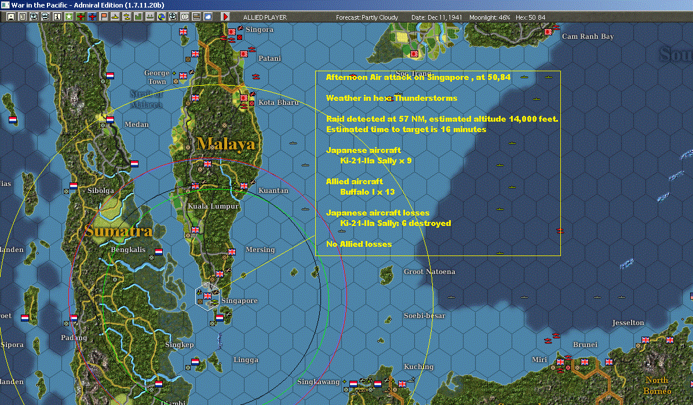Open the information 'i' toolbar button
This screenshot has width=693, height=405.
[57, 17]
